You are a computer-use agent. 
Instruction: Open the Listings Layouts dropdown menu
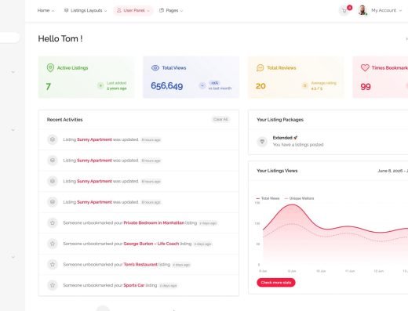[86, 10]
